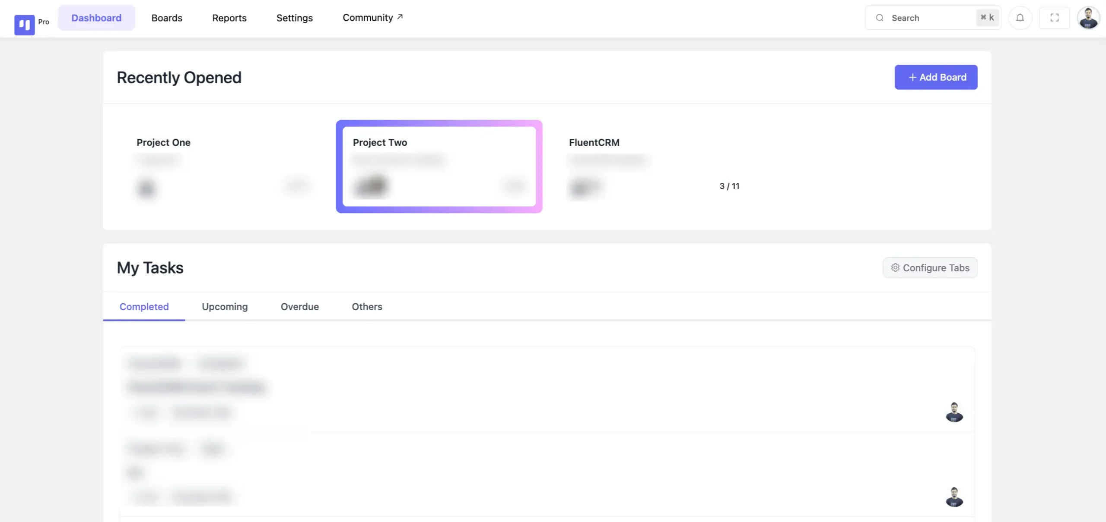Click the 3 / 11 task count

729,186
